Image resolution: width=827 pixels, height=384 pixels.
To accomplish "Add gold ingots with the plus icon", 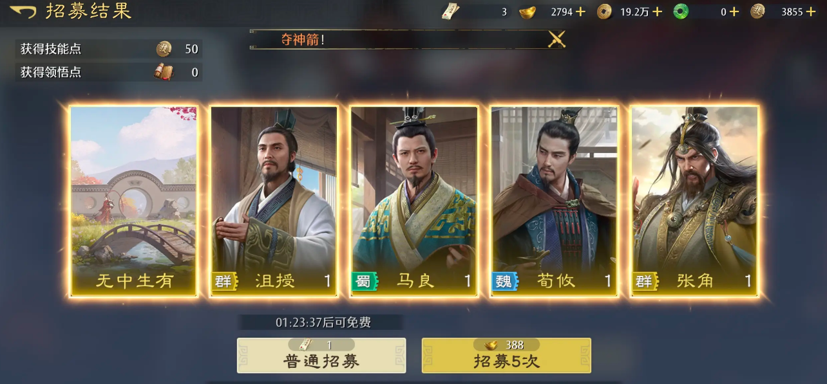I will click(x=580, y=12).
